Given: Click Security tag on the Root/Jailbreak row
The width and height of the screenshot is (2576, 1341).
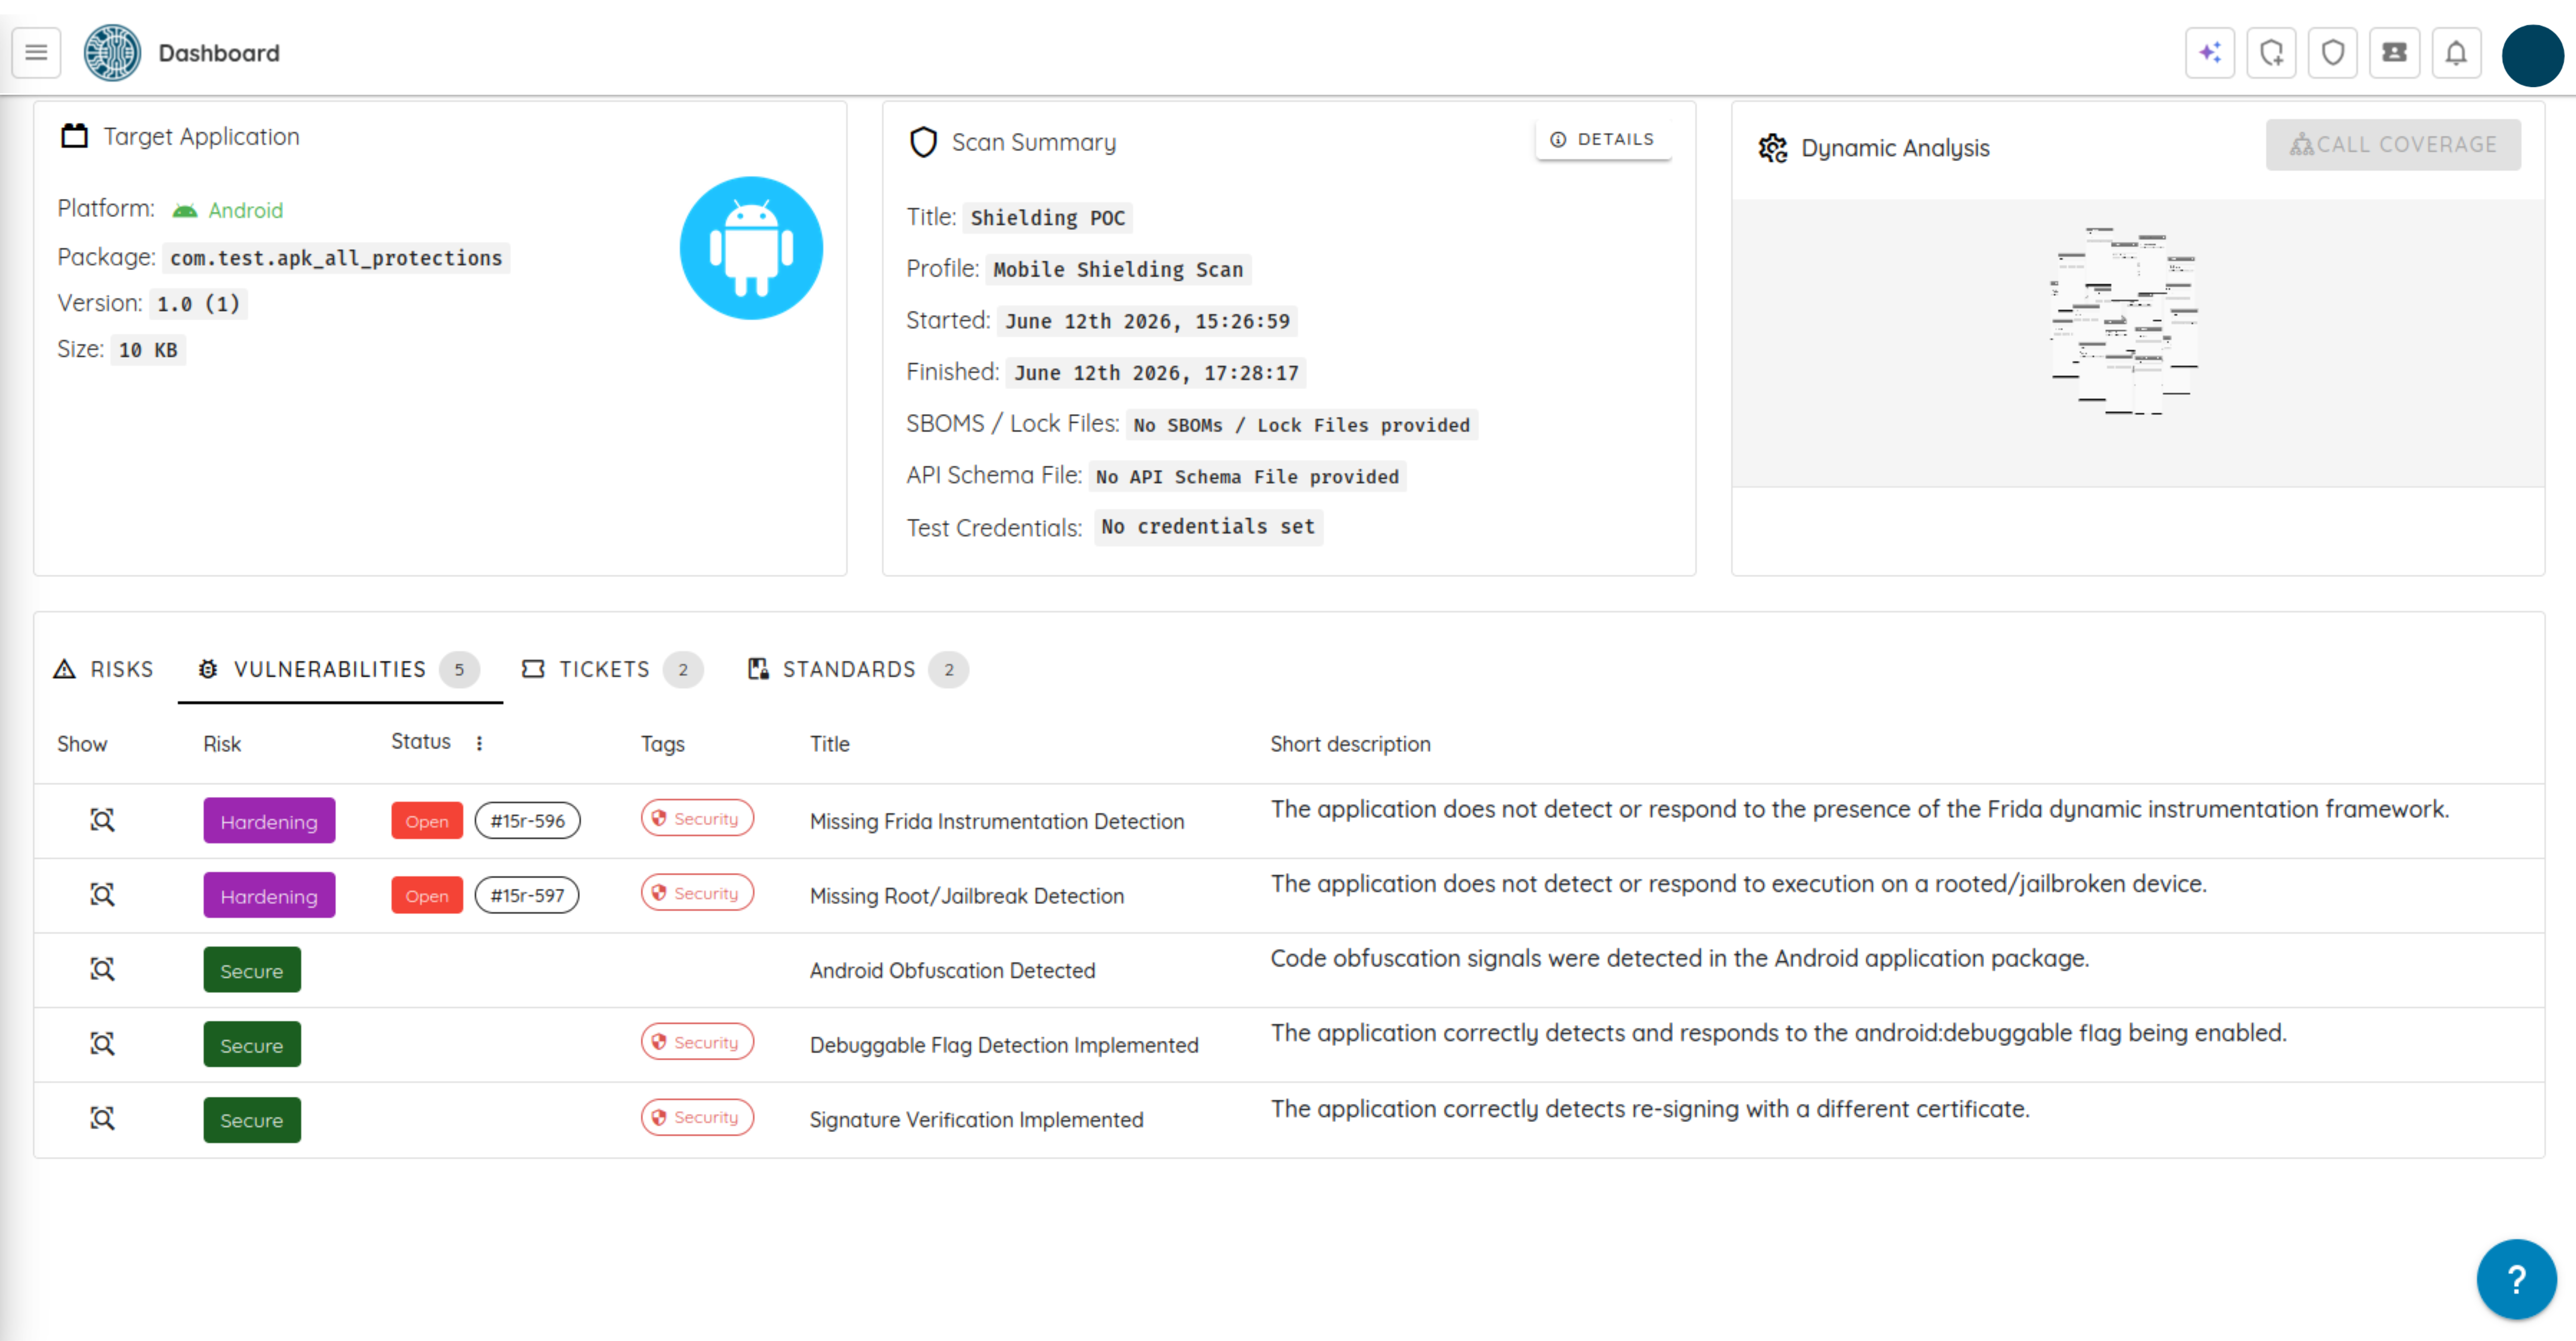Looking at the screenshot, I should point(697,893).
